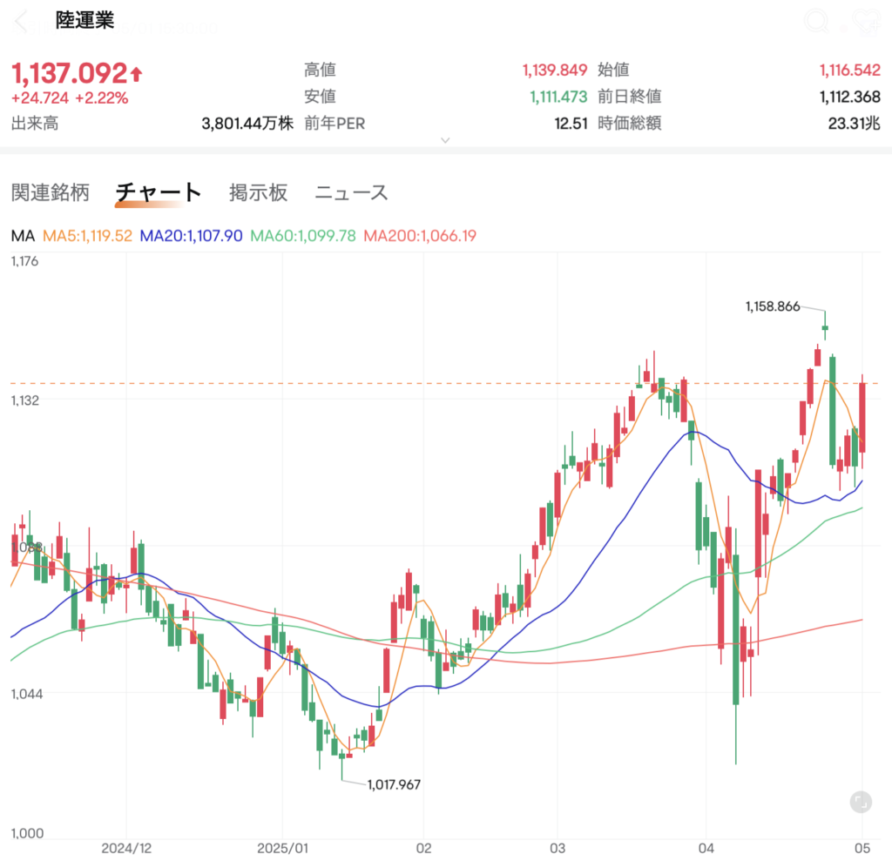Switch to the 関連銘柄 tab
This screenshot has height=867, width=892.
tap(51, 192)
